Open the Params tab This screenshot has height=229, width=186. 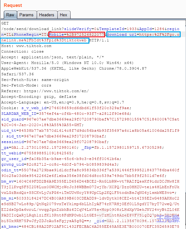(26, 15)
